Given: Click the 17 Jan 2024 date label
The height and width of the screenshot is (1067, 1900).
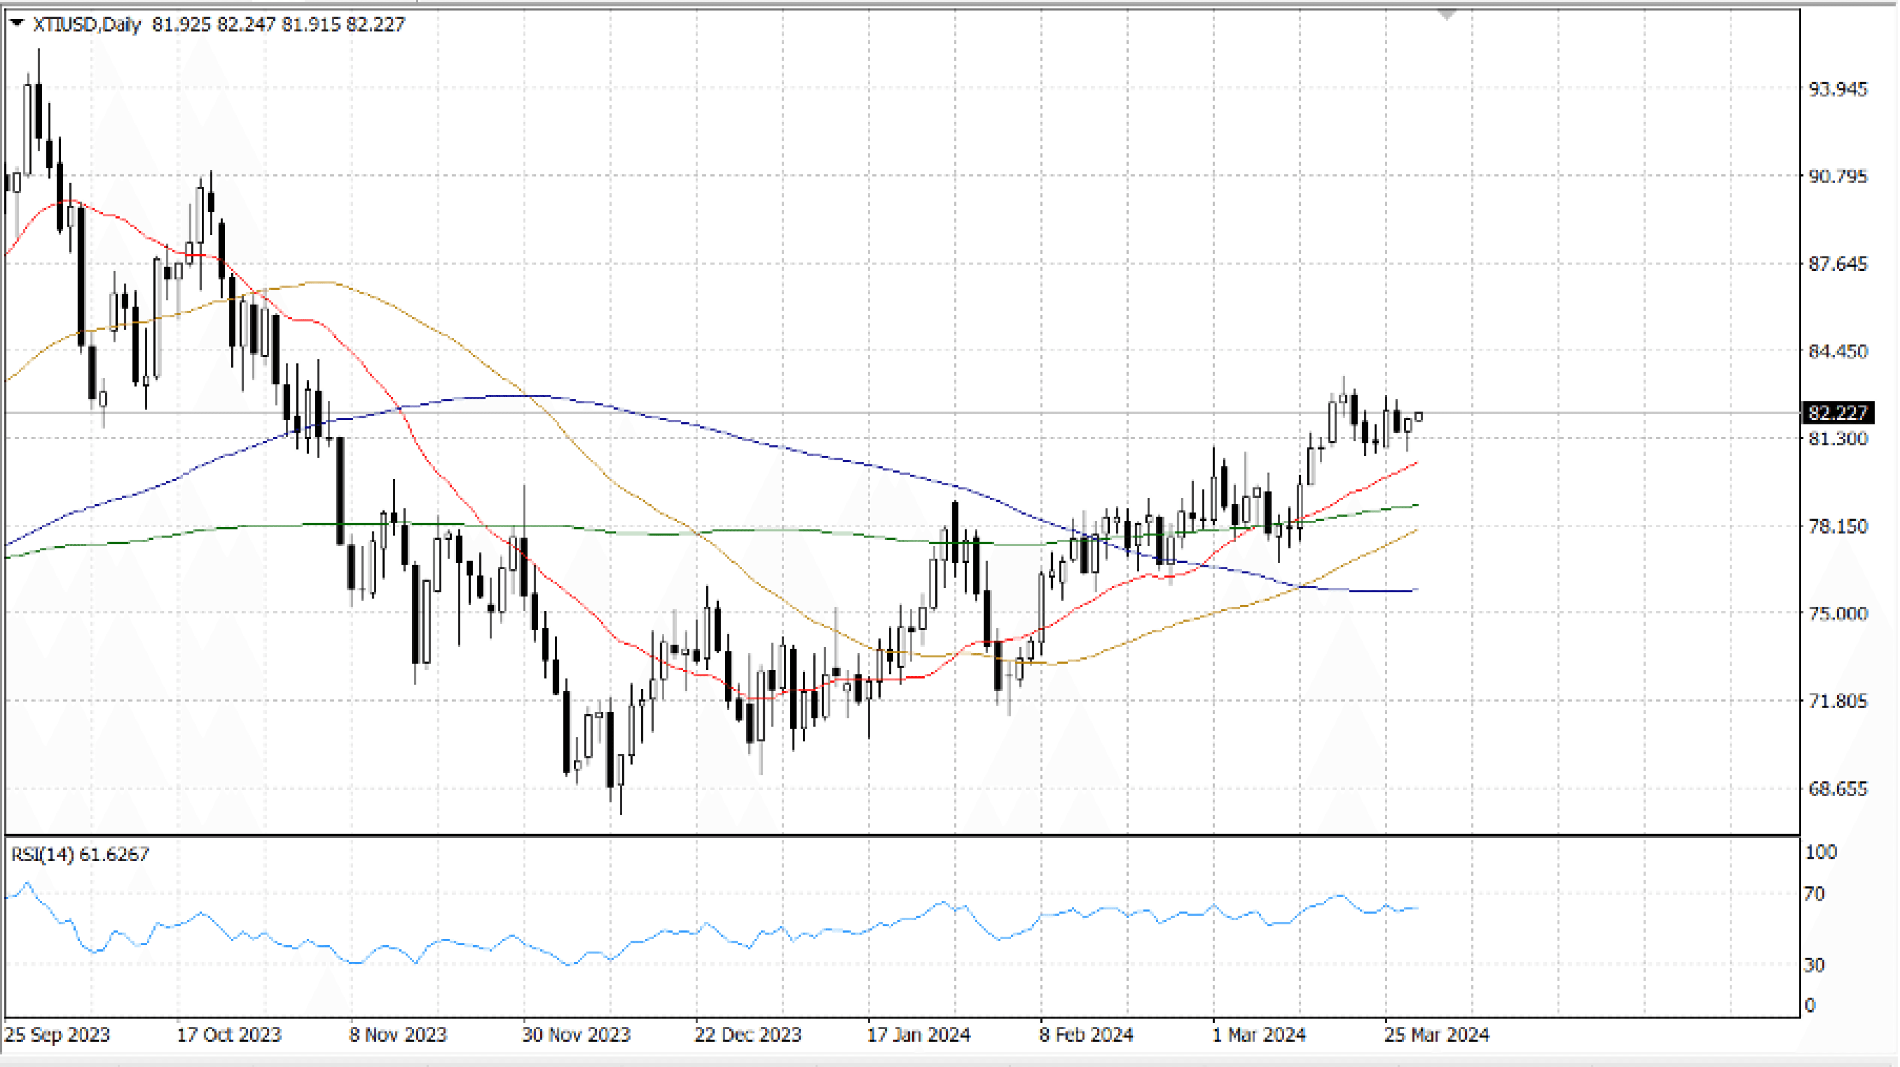Looking at the screenshot, I should (x=918, y=1035).
